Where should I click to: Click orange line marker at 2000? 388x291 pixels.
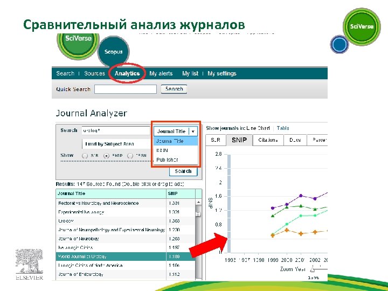tap(287, 230)
